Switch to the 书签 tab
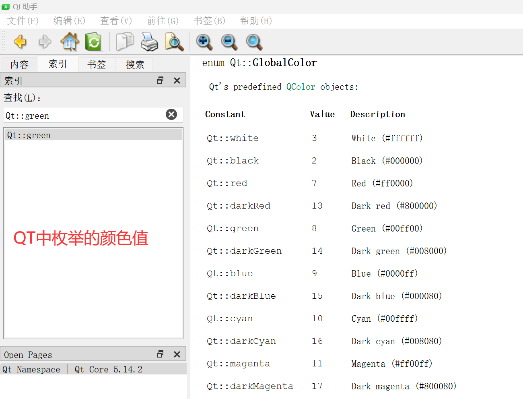 (x=97, y=64)
